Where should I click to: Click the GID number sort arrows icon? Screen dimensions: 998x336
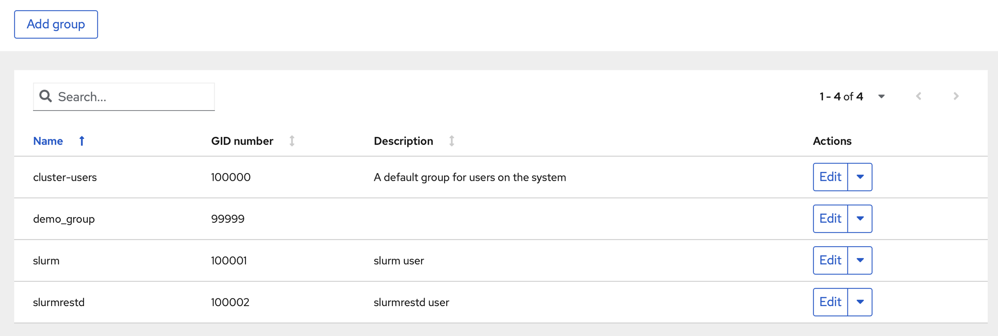[292, 141]
